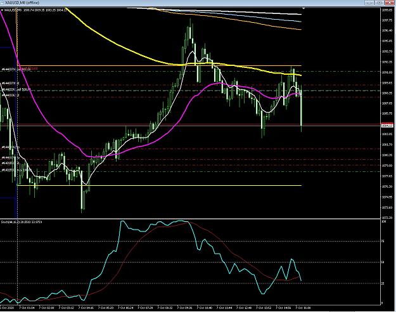Click the chart window icon in title bar
Image resolution: width=396 pixels, height=312 pixels.
click(x=2, y=3)
